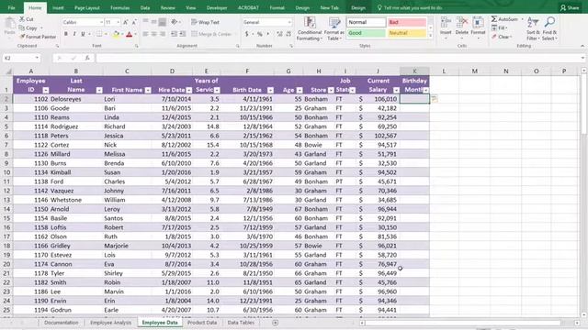Click the AutoSum button
Screen dimensions: 588x330
pos(504,18)
